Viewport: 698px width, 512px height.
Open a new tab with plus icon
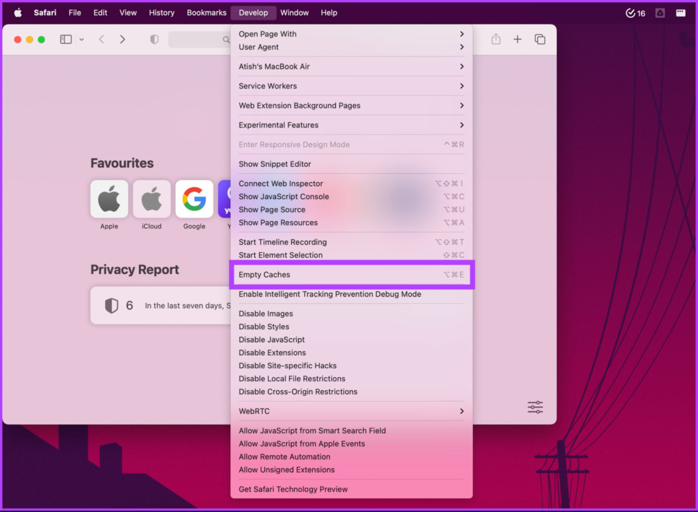tap(517, 39)
